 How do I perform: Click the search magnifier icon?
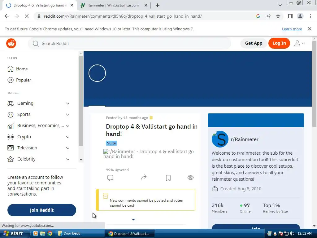[x=36, y=43]
